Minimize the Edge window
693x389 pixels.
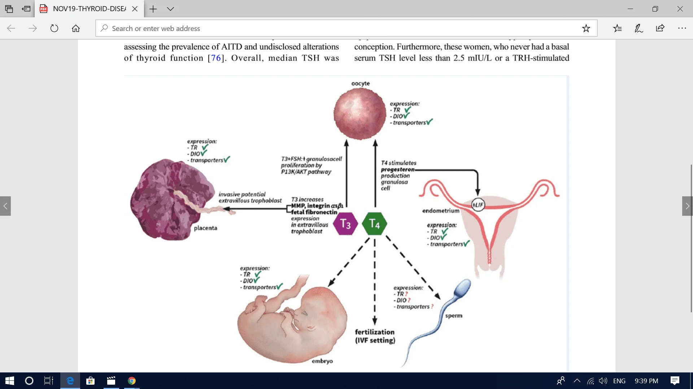[x=631, y=9]
